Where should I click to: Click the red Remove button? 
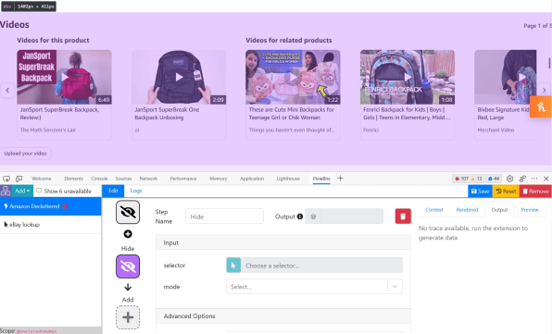tap(535, 191)
